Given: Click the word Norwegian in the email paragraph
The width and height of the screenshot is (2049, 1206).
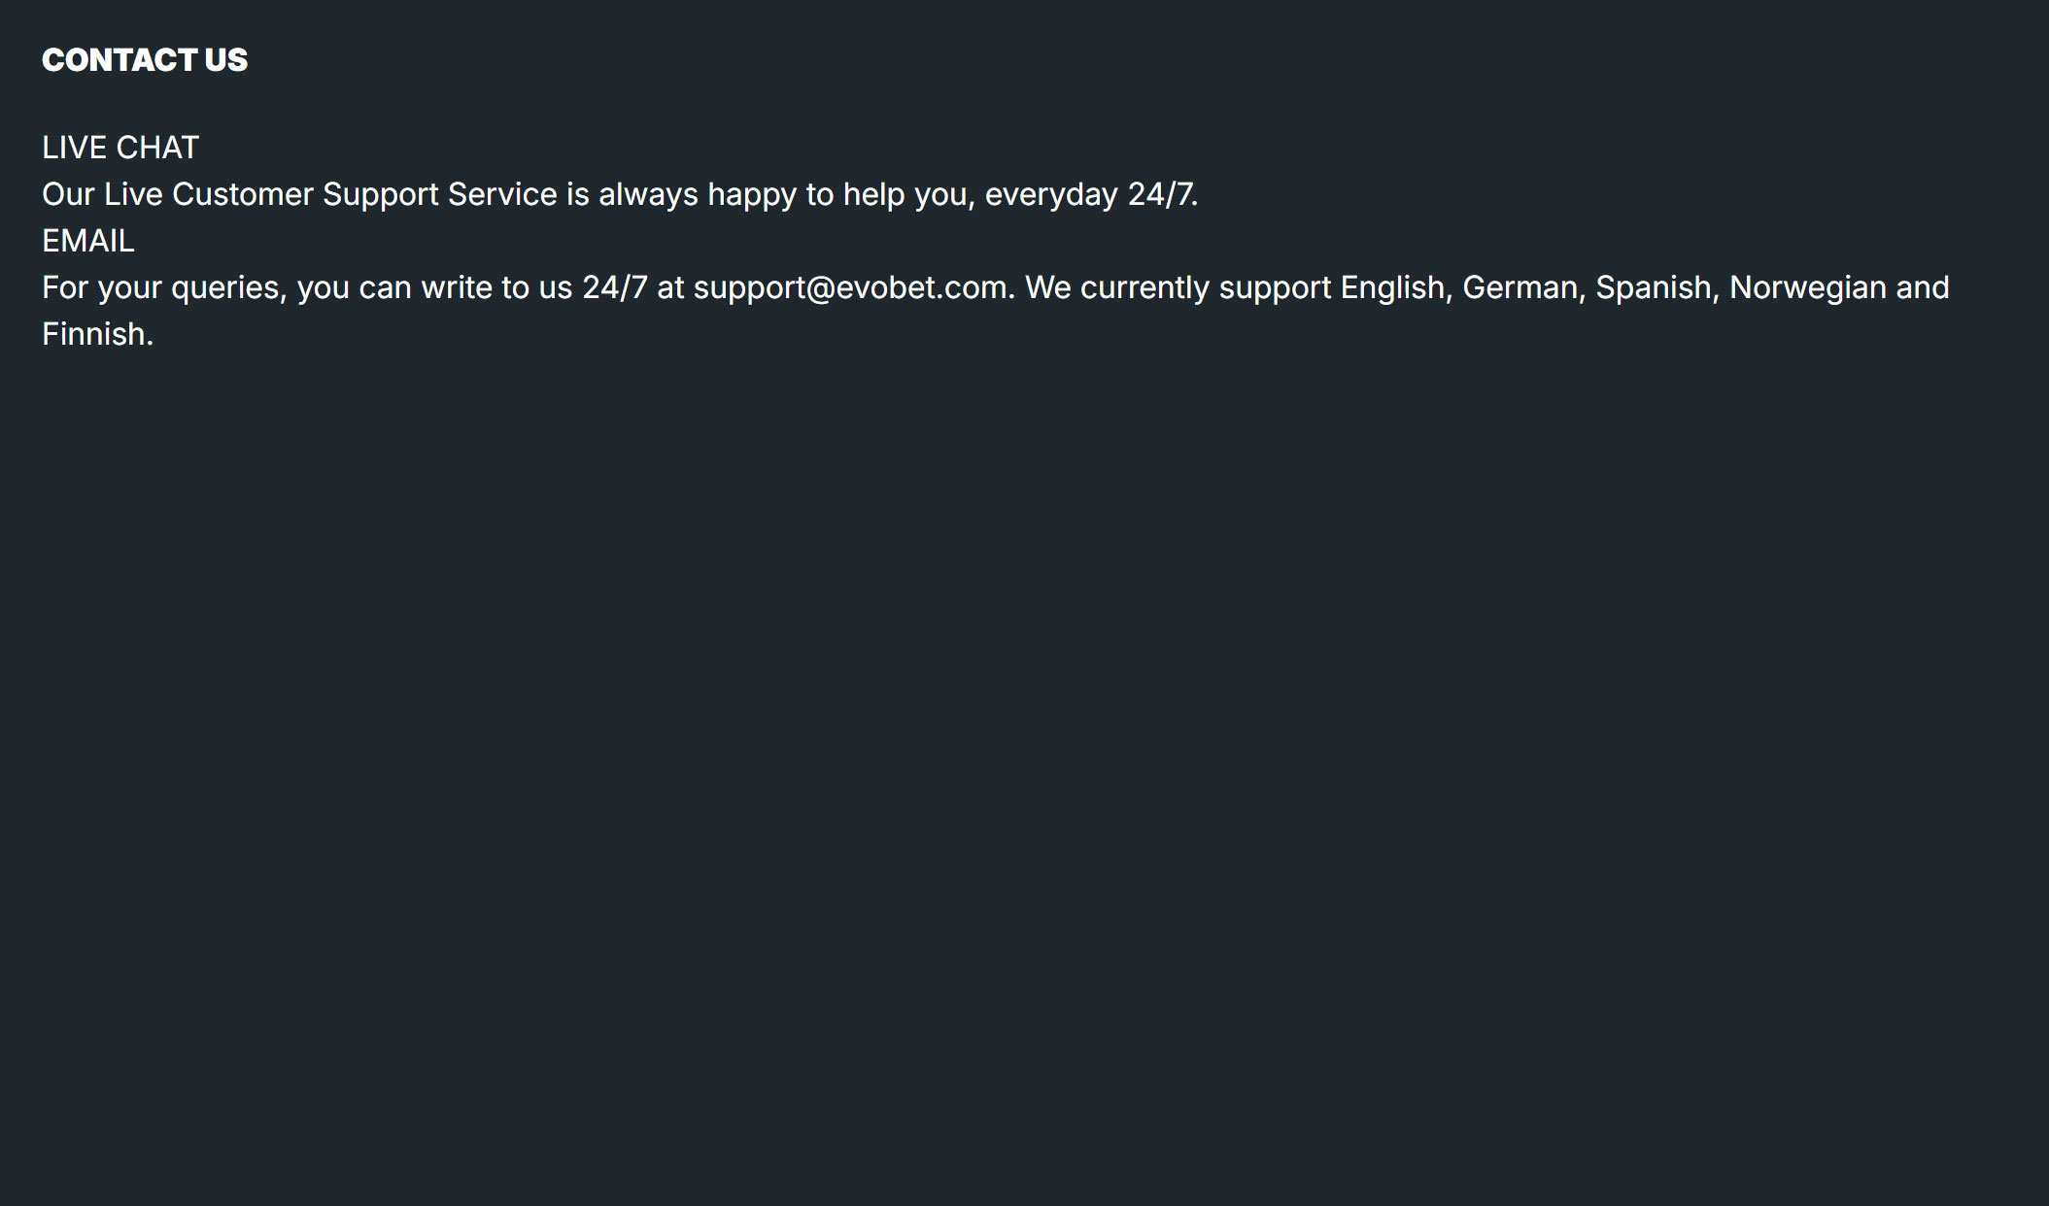Looking at the screenshot, I should click(x=1807, y=287).
